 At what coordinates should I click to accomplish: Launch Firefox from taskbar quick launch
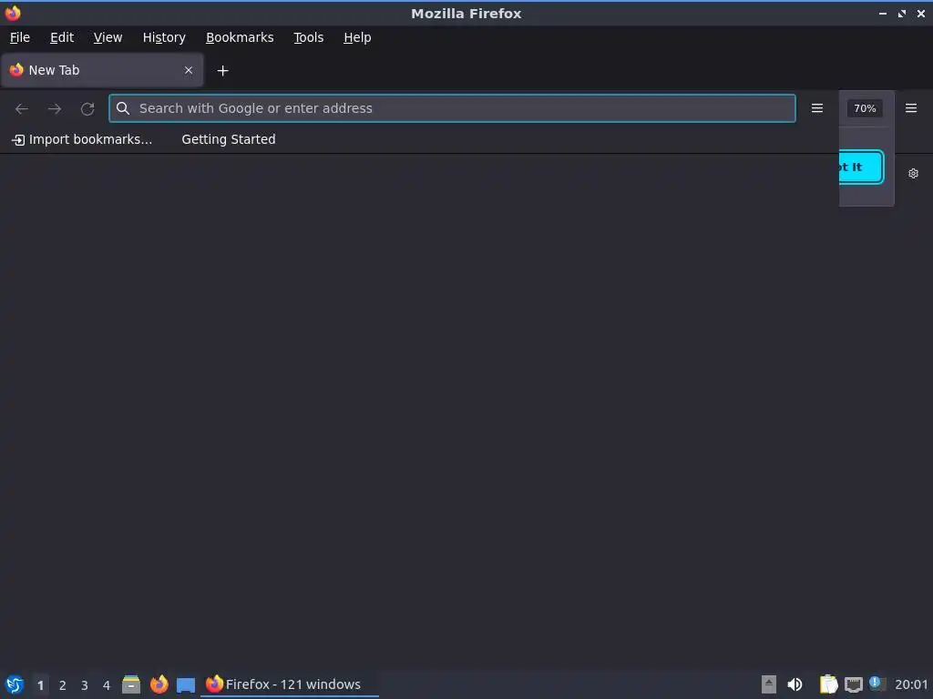point(159,684)
